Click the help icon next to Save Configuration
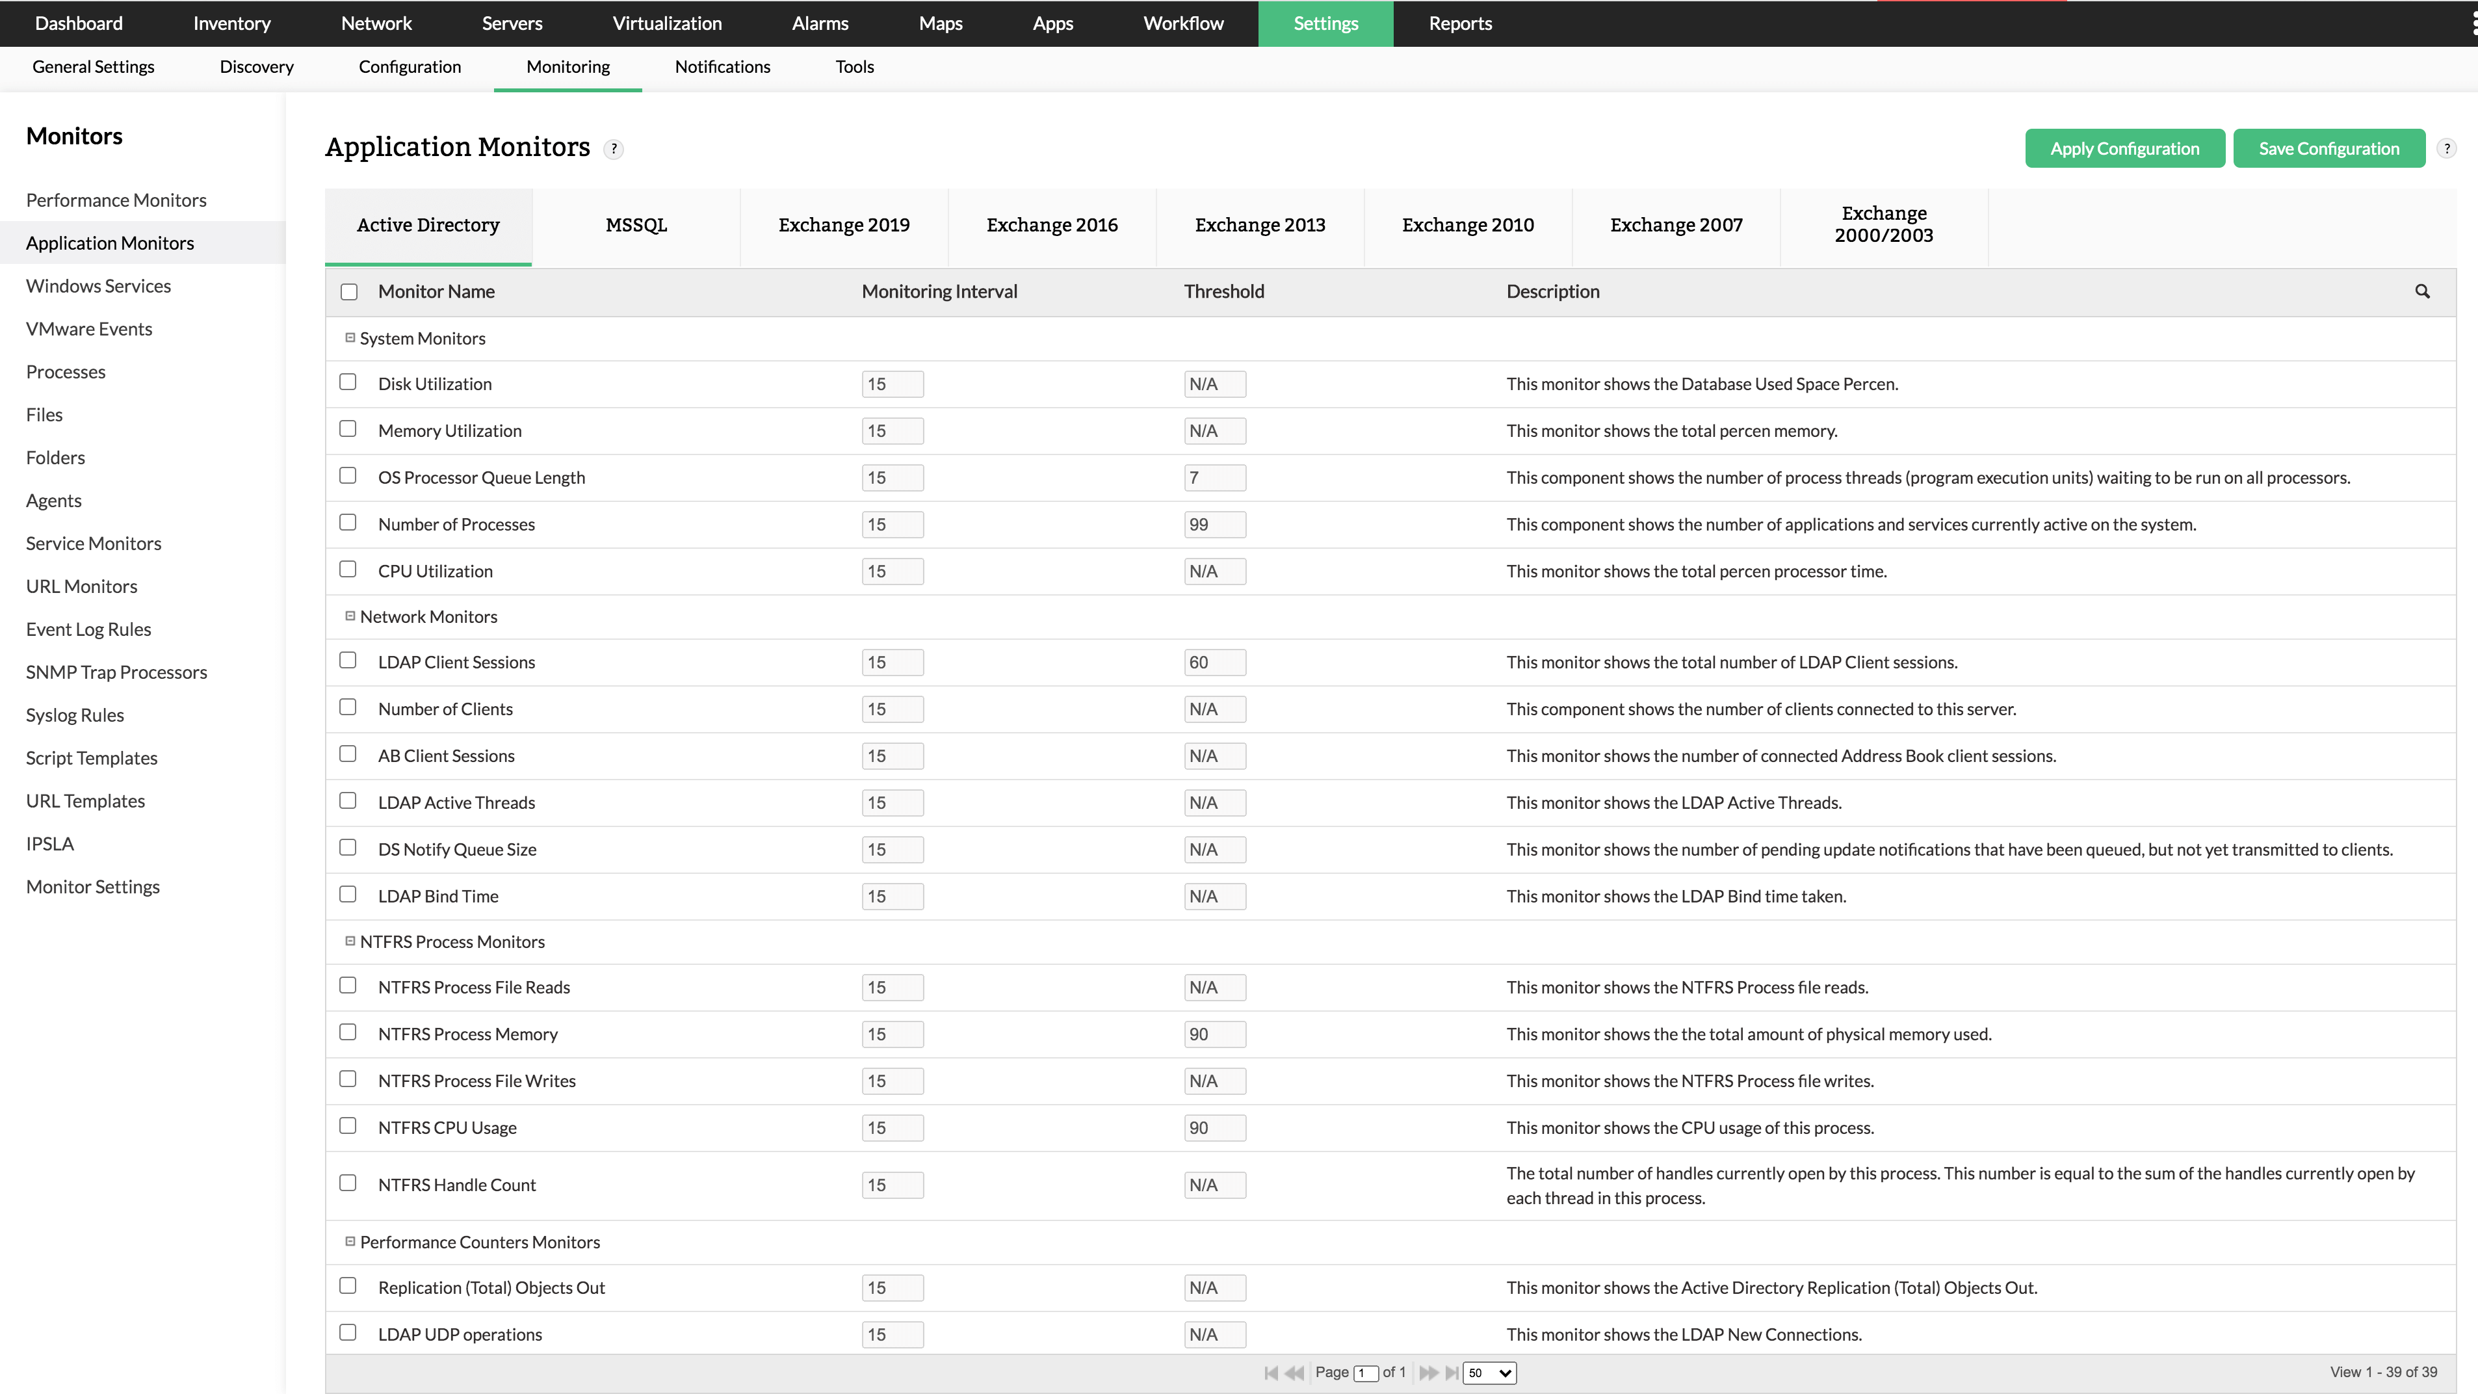Image resolution: width=2478 pixels, height=1394 pixels. pos(2448,147)
